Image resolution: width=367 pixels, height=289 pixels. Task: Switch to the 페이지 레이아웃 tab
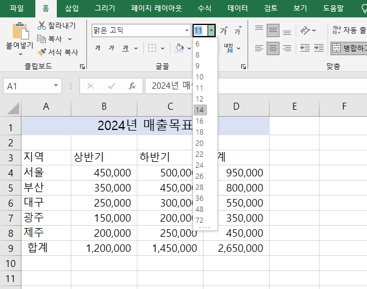[x=157, y=9]
